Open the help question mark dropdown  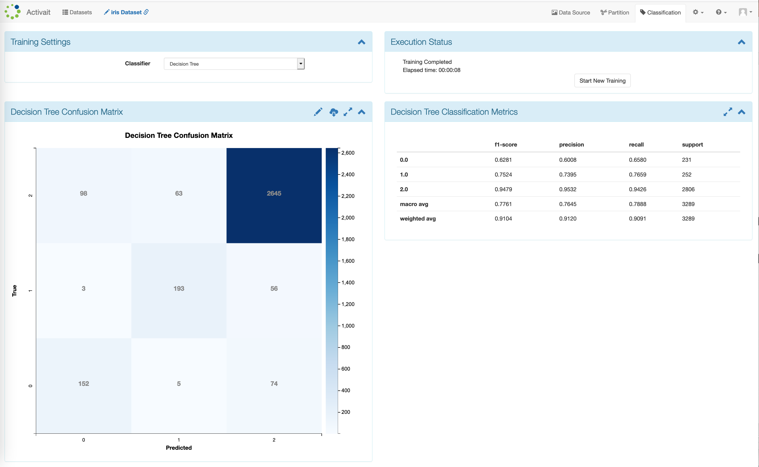coord(721,12)
